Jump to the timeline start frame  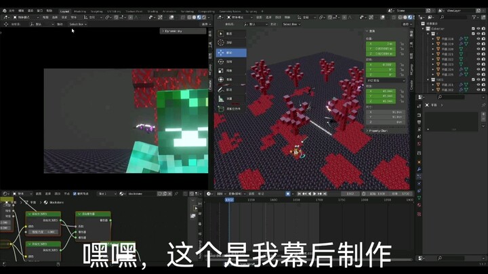coord(299,193)
